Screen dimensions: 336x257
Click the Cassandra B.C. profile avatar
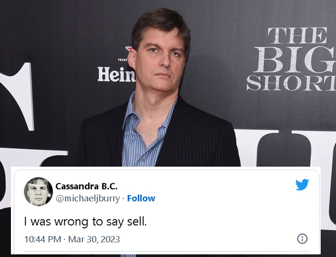point(38,191)
